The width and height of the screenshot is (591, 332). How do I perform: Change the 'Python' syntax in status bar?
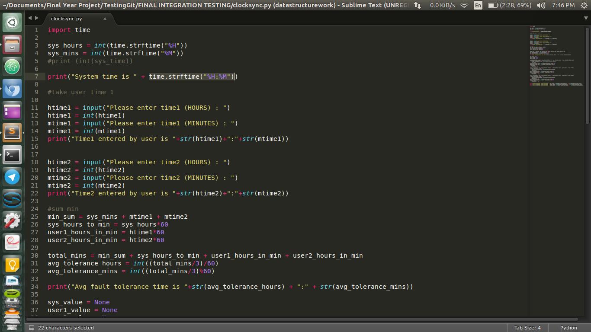click(x=569, y=328)
